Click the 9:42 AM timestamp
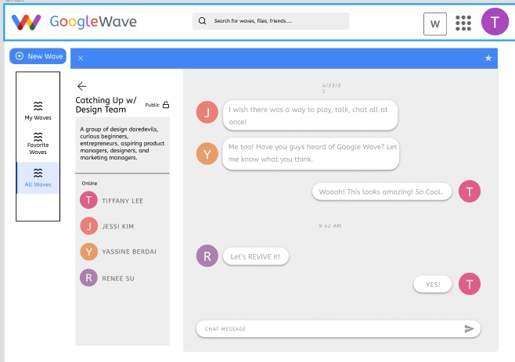Screen dimensions: 515x362 pos(330,226)
